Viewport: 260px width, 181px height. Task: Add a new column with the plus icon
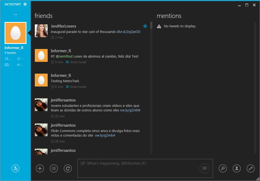40,168
